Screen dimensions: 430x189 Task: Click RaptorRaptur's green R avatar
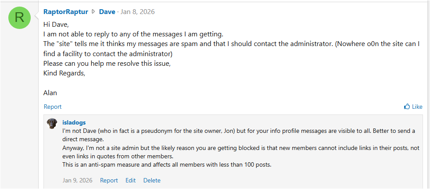(x=20, y=18)
